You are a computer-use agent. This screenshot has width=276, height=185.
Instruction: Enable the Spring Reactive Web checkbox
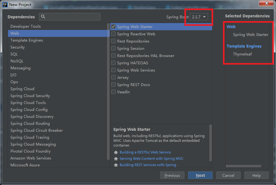pos(113,34)
